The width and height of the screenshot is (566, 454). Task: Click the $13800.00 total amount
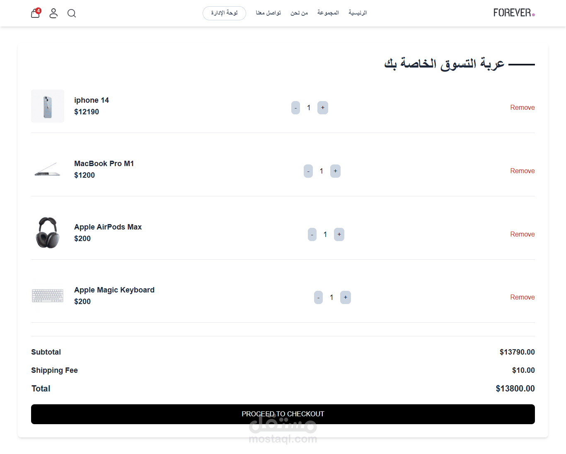pyautogui.click(x=515, y=389)
